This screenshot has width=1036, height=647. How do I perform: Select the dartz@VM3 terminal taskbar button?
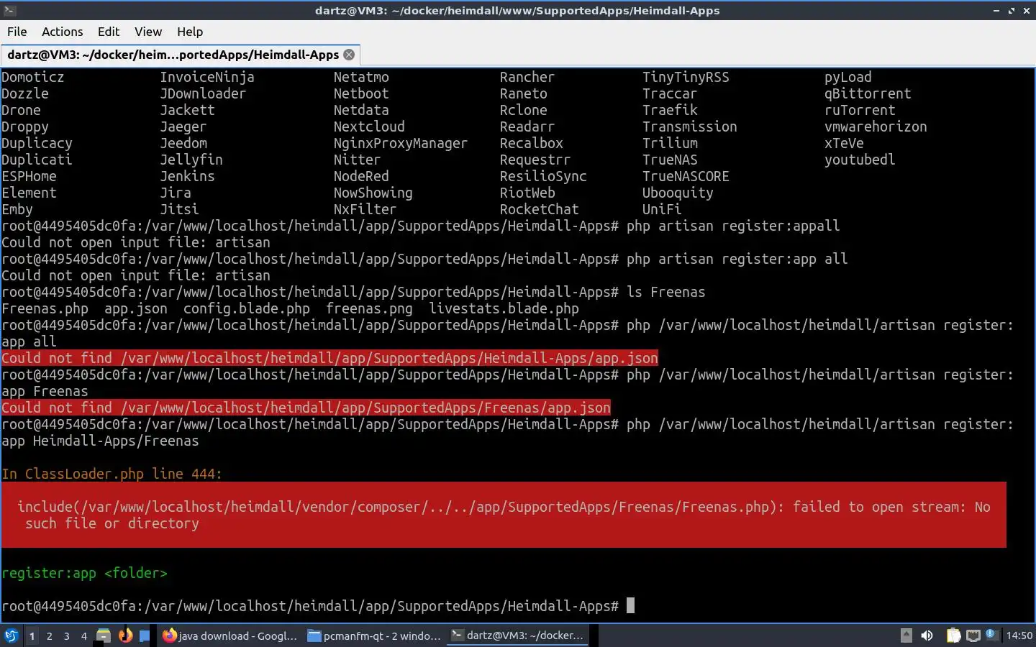click(518, 635)
